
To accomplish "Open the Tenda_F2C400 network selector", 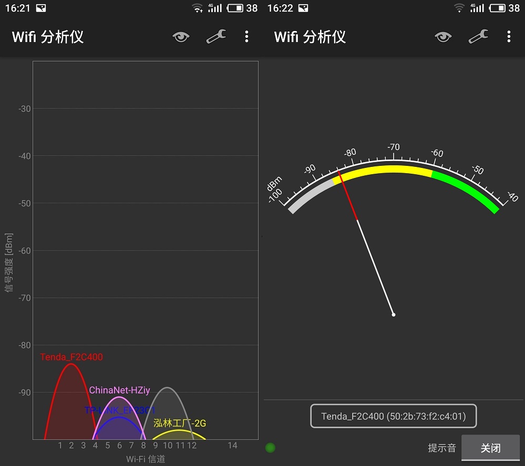I will click(x=394, y=416).
